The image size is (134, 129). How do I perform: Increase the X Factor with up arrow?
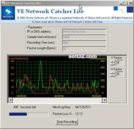point(113,73)
